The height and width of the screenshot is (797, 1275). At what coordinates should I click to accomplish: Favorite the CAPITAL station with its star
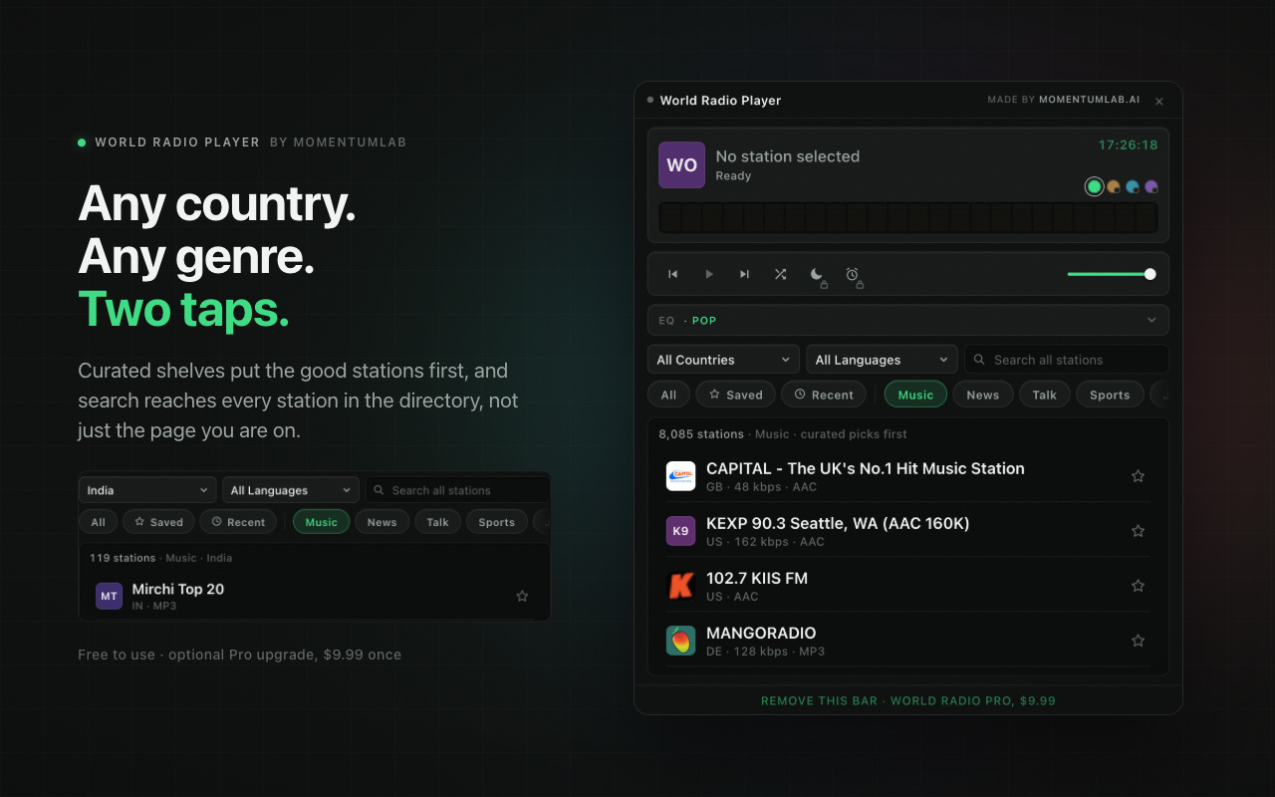[x=1138, y=476]
